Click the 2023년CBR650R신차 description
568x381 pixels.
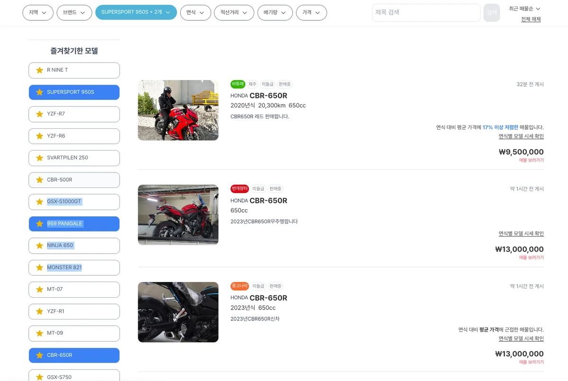click(x=255, y=319)
